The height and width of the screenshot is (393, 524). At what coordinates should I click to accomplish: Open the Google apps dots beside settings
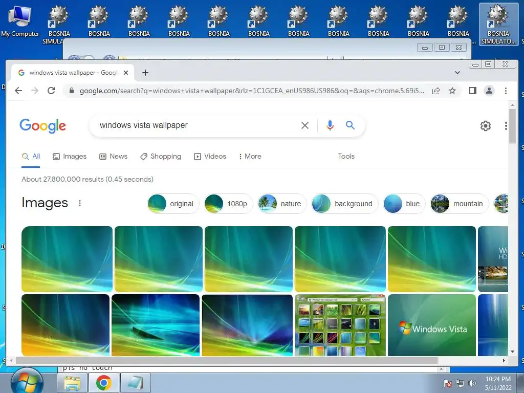click(506, 126)
